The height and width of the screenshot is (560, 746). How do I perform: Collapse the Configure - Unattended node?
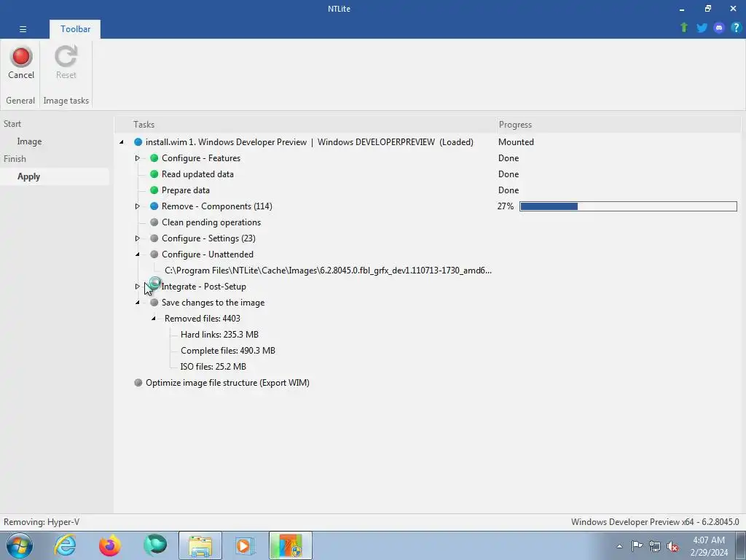point(138,254)
